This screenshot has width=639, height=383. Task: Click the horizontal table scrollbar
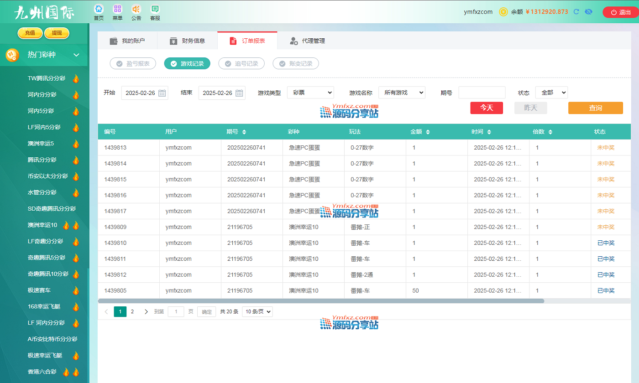[x=321, y=301]
